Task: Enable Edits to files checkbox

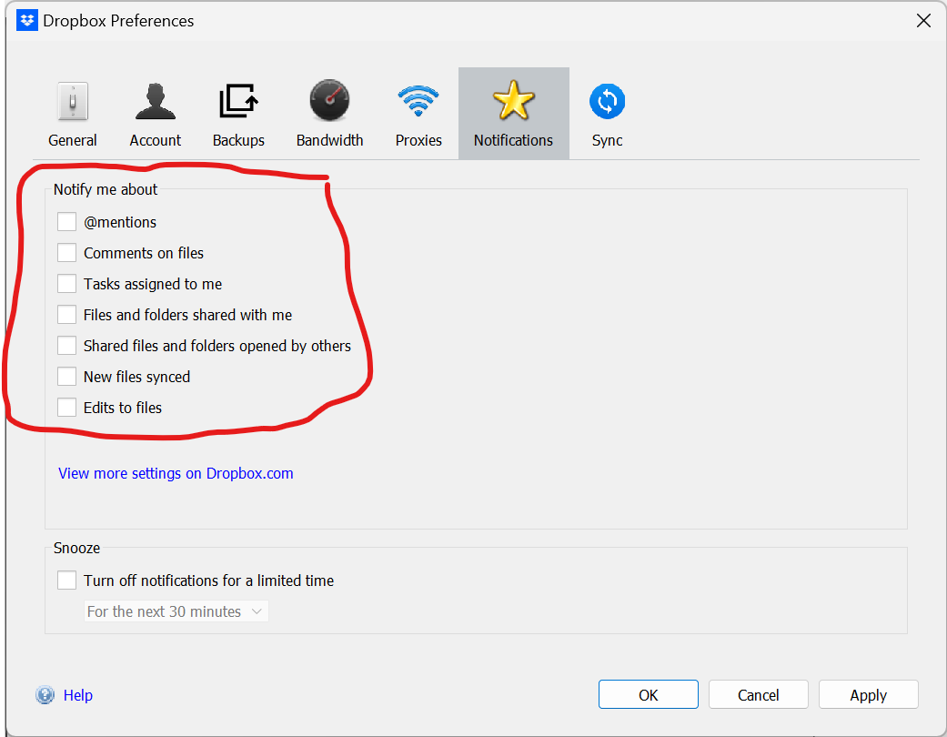Action: click(x=66, y=407)
